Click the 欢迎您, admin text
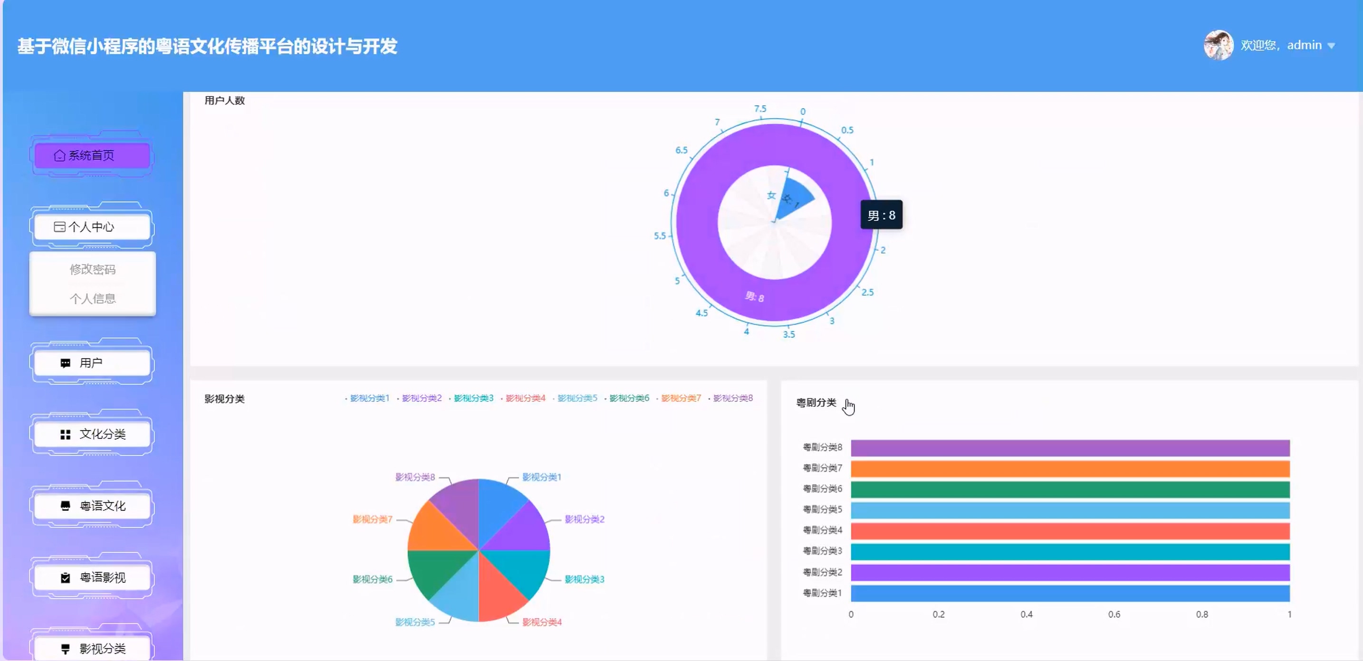This screenshot has width=1363, height=661. (x=1280, y=46)
